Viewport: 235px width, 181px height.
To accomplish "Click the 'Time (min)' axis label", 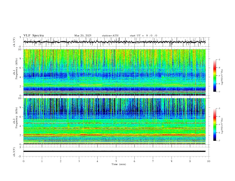I will pos(119,164).
